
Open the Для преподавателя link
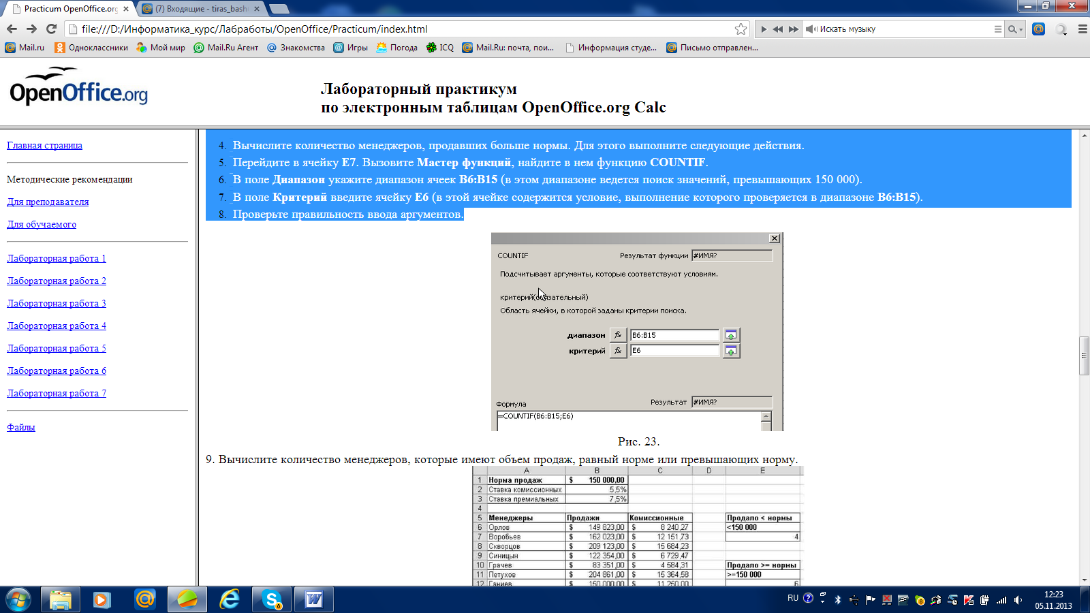pyautogui.click(x=48, y=202)
